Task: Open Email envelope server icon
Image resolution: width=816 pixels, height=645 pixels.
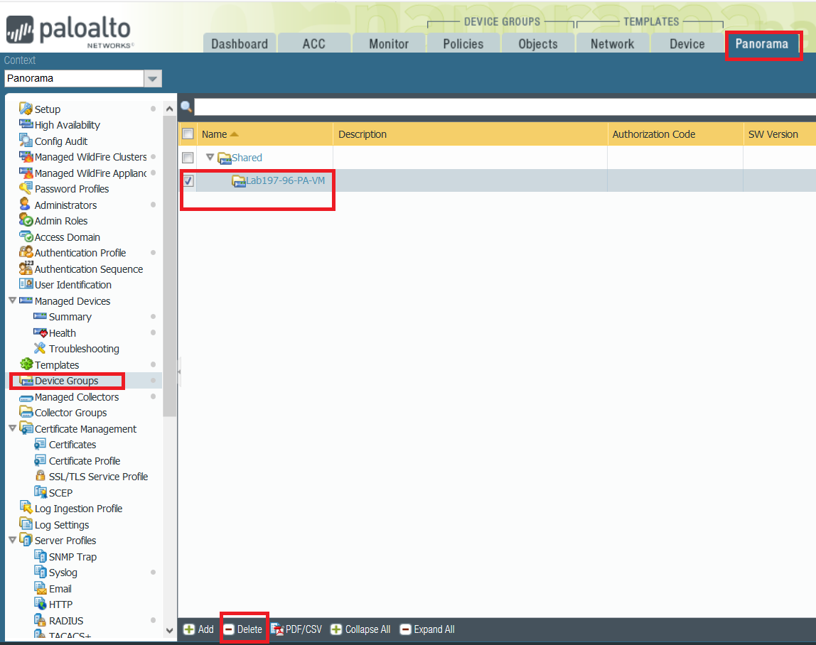Action: tap(40, 588)
